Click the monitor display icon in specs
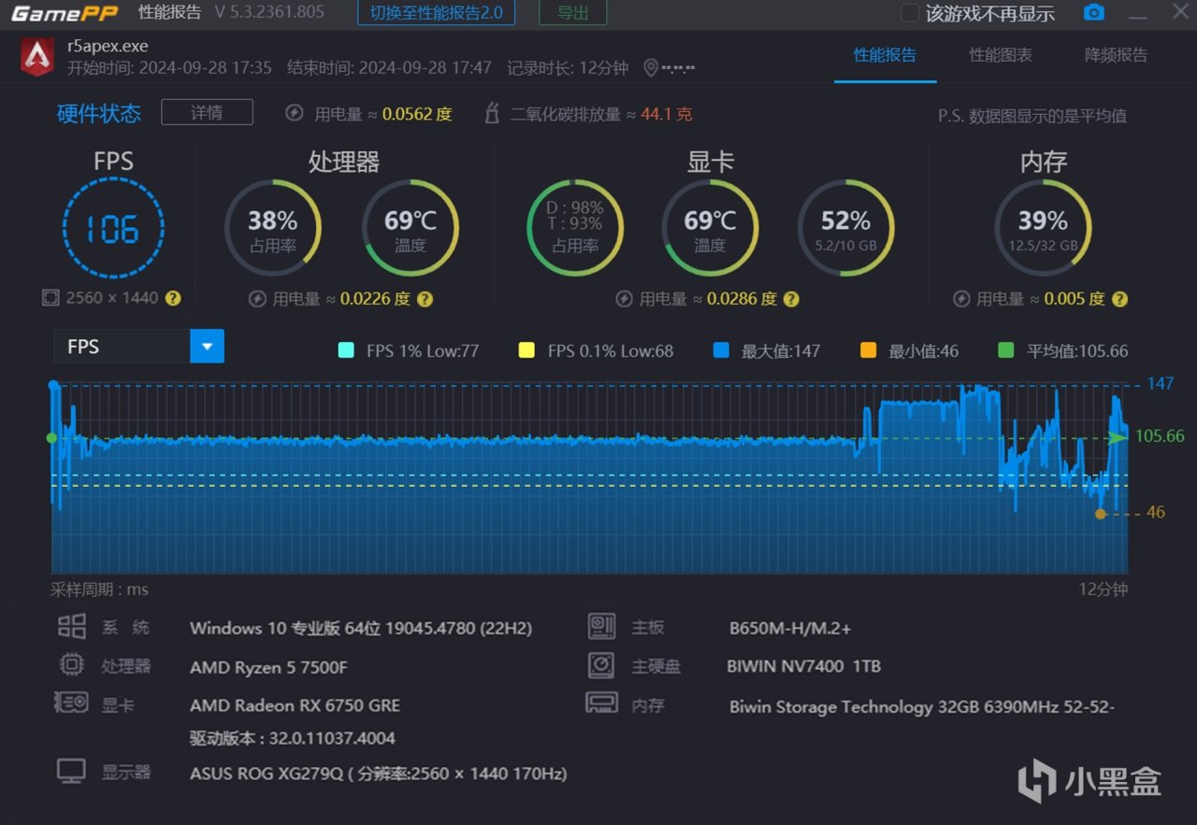Screen dimensions: 1197x825 tap(71, 772)
